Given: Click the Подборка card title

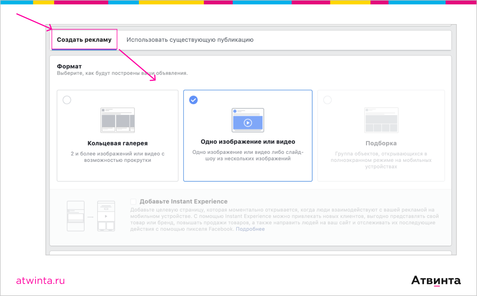Looking at the screenshot, I should [381, 143].
